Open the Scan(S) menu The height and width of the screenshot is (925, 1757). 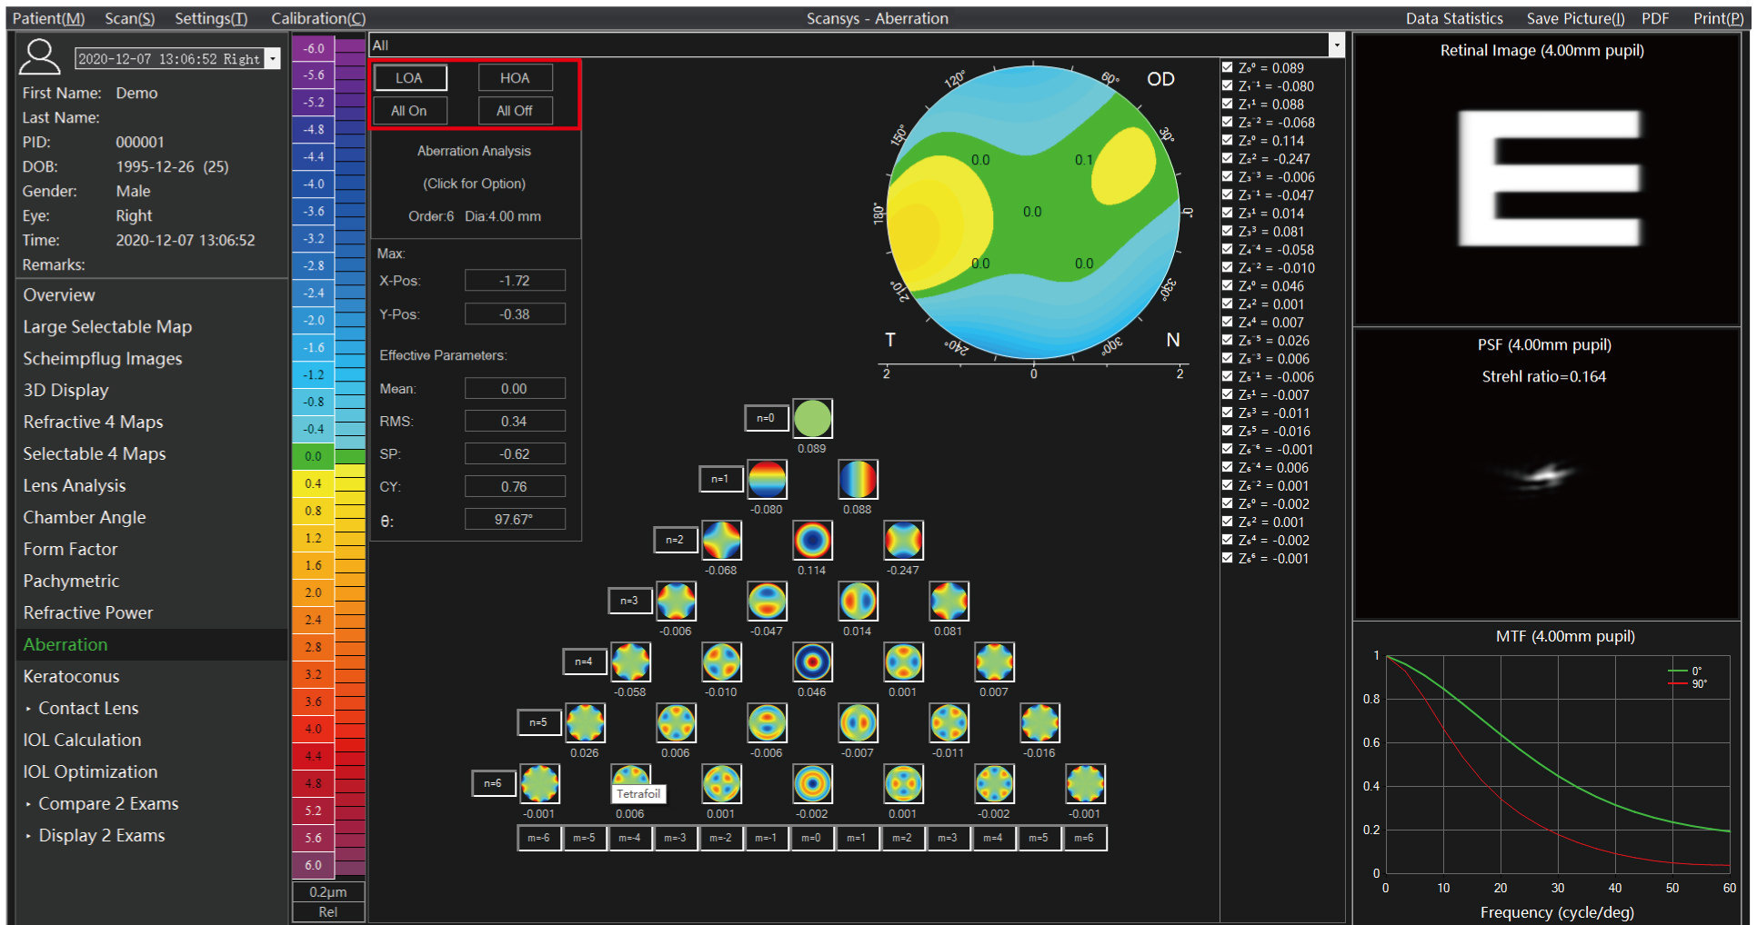pos(129,18)
